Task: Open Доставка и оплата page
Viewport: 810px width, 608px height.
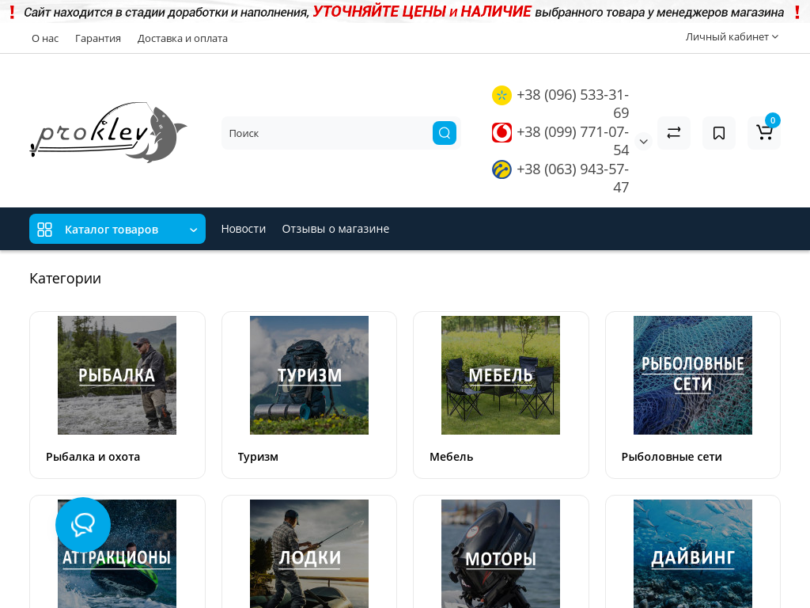Action: coord(183,38)
